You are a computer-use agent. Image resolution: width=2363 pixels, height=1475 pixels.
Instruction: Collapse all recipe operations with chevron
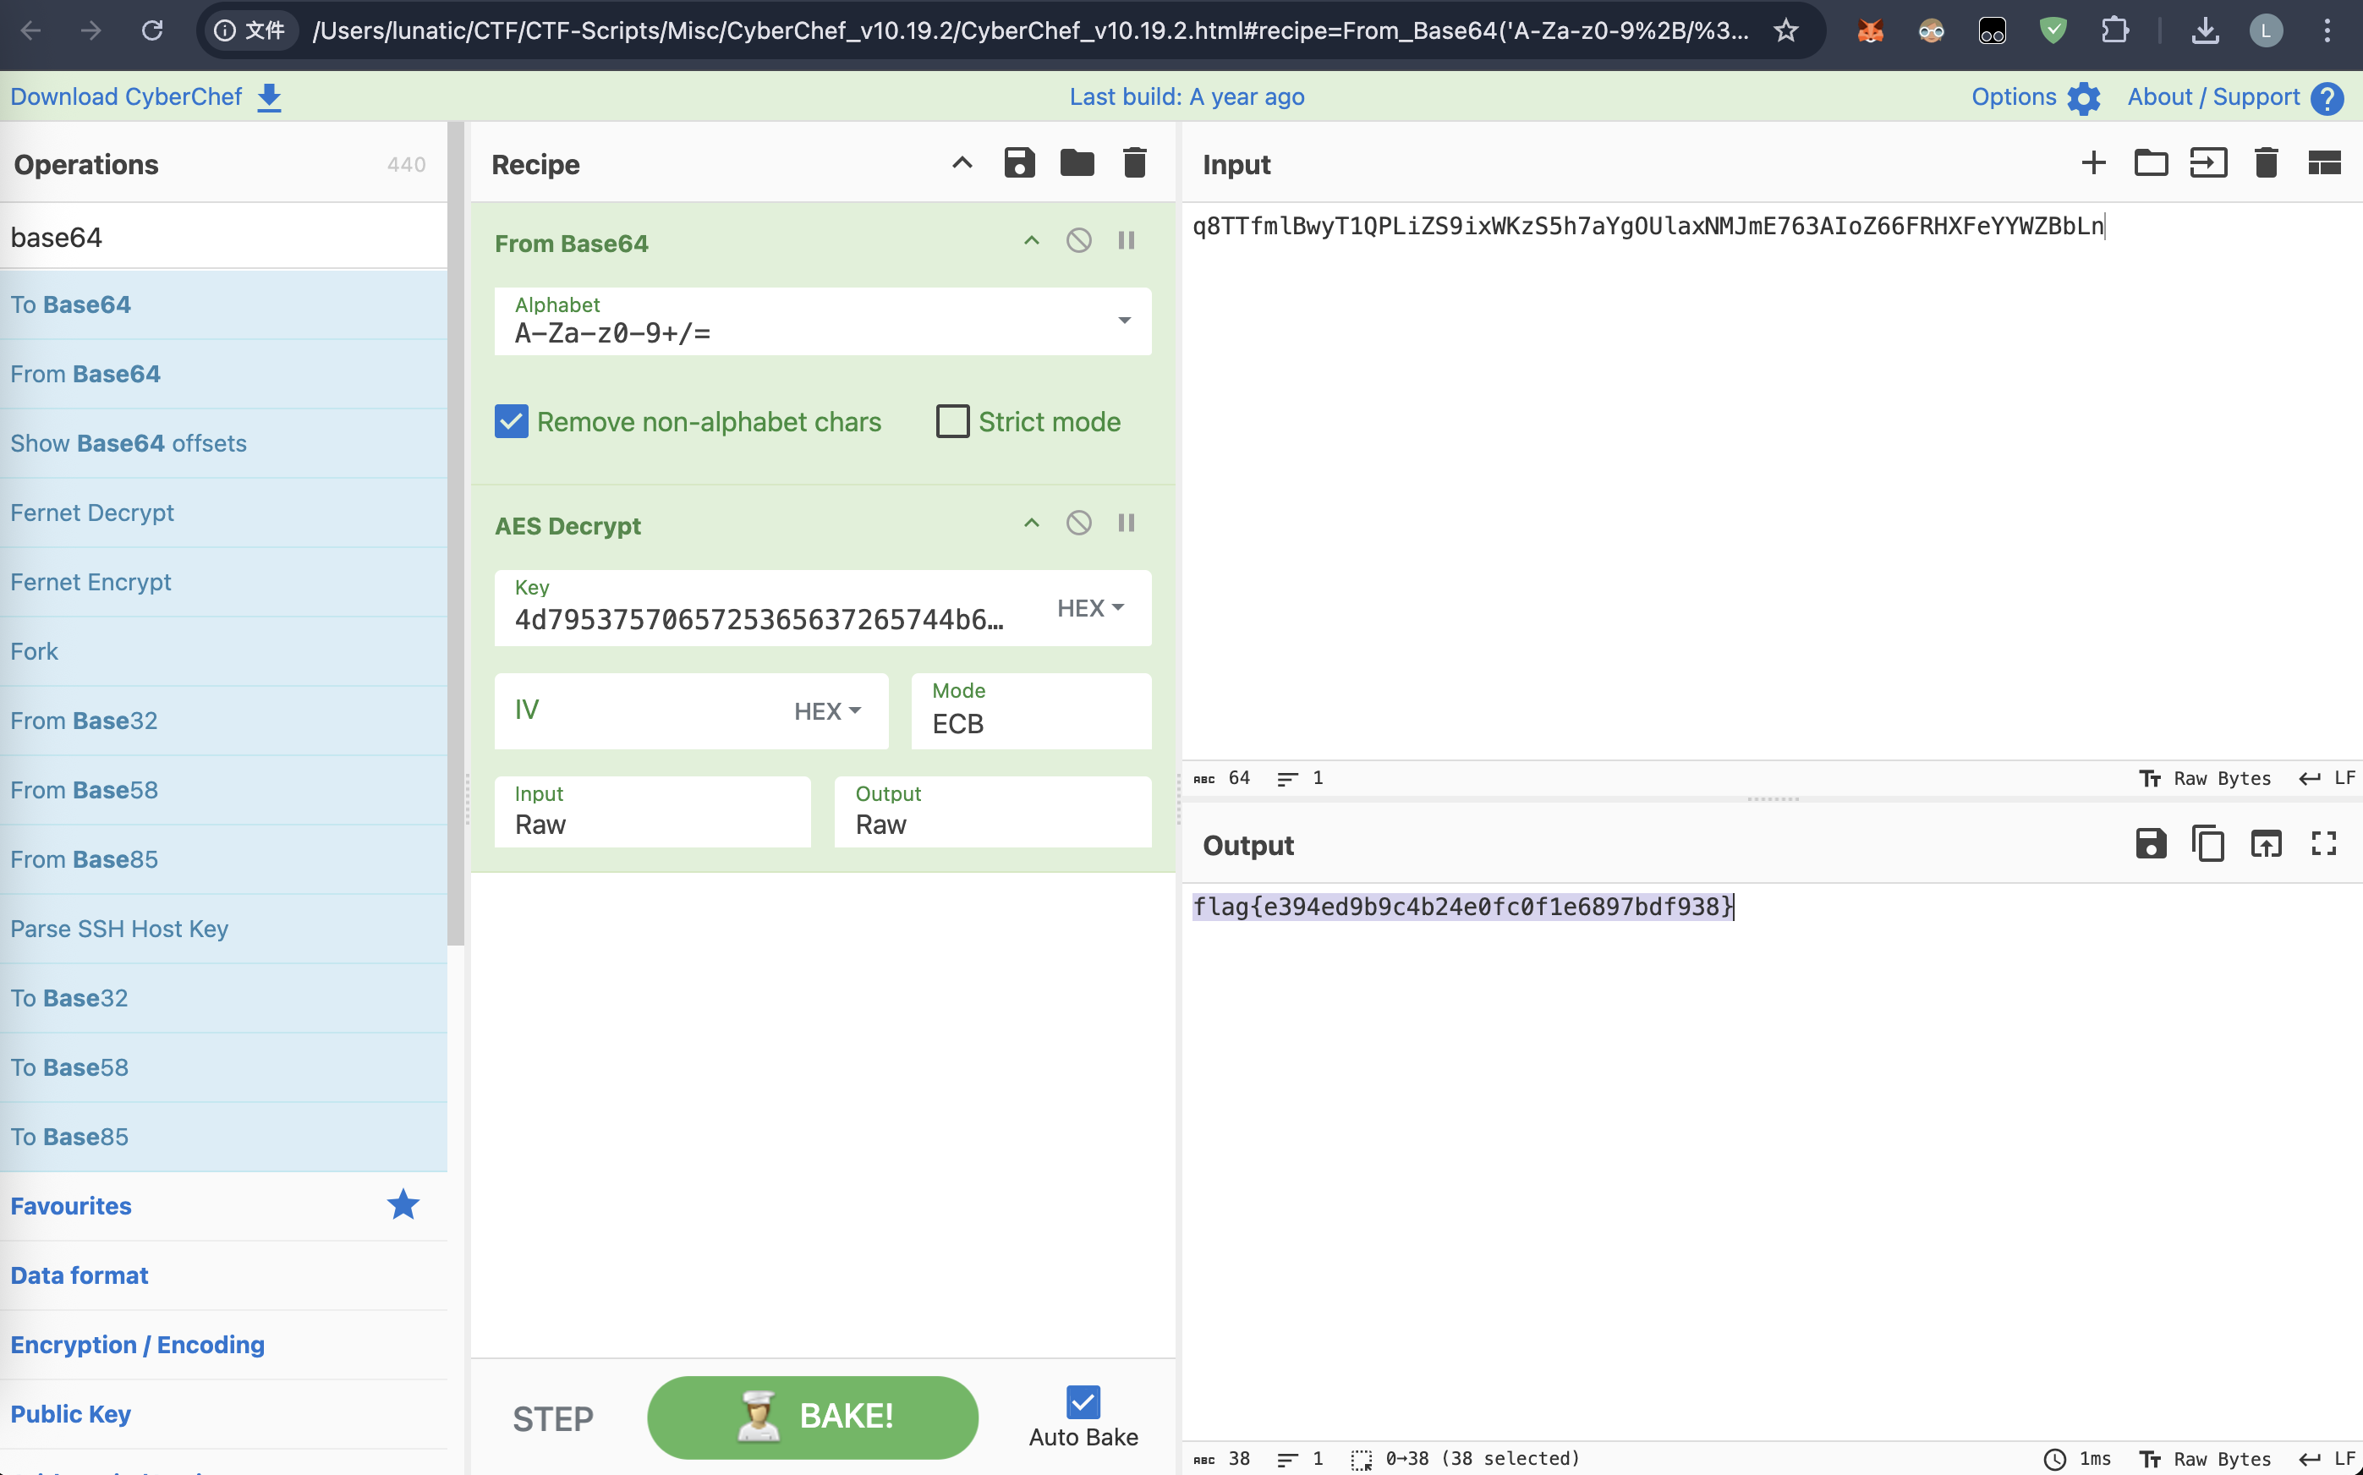[x=962, y=163]
